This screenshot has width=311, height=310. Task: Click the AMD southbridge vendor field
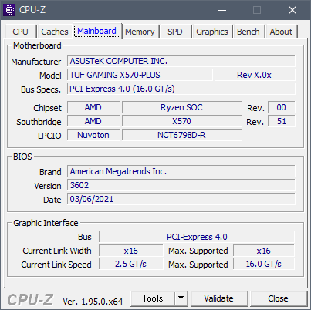point(93,121)
